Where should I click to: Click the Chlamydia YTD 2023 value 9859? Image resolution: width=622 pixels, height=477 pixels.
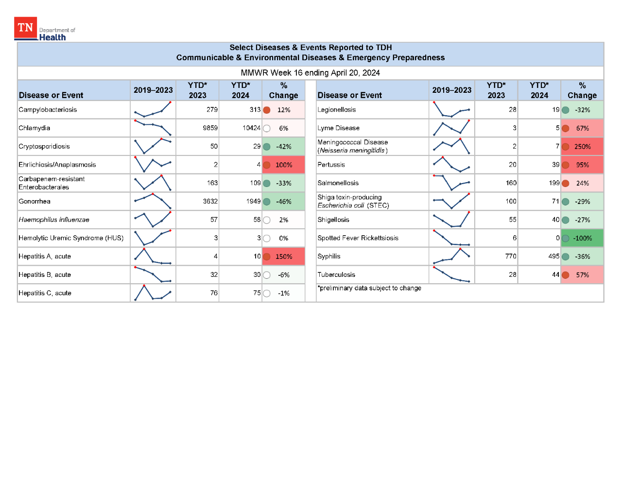210,128
